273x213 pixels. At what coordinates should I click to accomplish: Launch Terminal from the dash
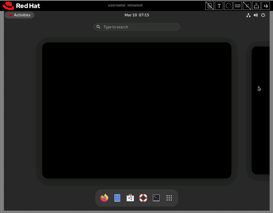coord(156,198)
